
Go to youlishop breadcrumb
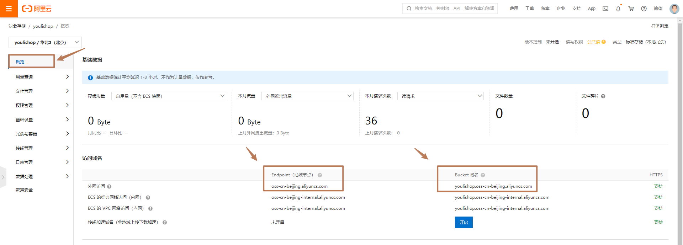pos(43,26)
